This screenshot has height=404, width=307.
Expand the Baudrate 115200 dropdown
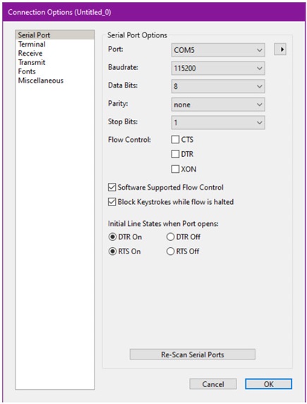coord(218,68)
